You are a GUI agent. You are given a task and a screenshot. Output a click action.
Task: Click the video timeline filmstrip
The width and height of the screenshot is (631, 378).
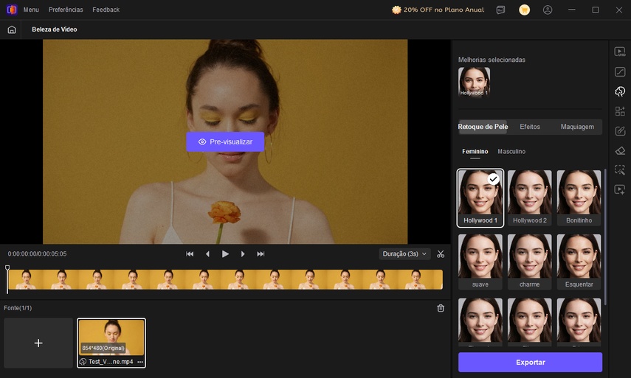tap(225, 279)
